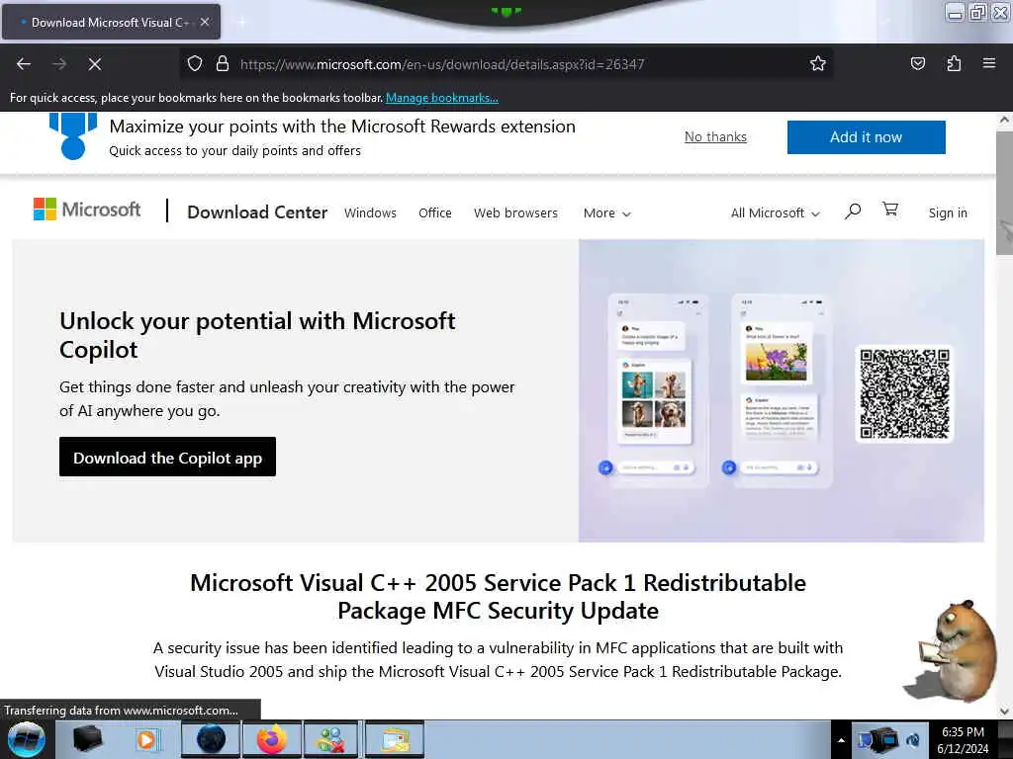The height and width of the screenshot is (759, 1013).
Task: Open the dark globe taskbar app
Action: 211,739
